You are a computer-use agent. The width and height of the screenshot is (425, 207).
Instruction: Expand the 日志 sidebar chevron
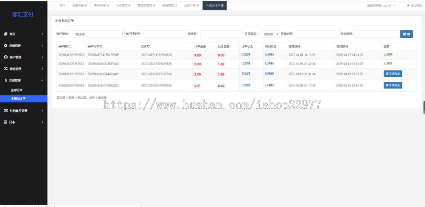tap(42, 122)
